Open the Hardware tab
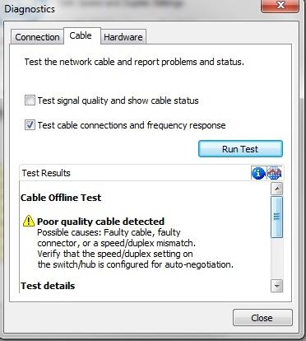 [x=123, y=37]
